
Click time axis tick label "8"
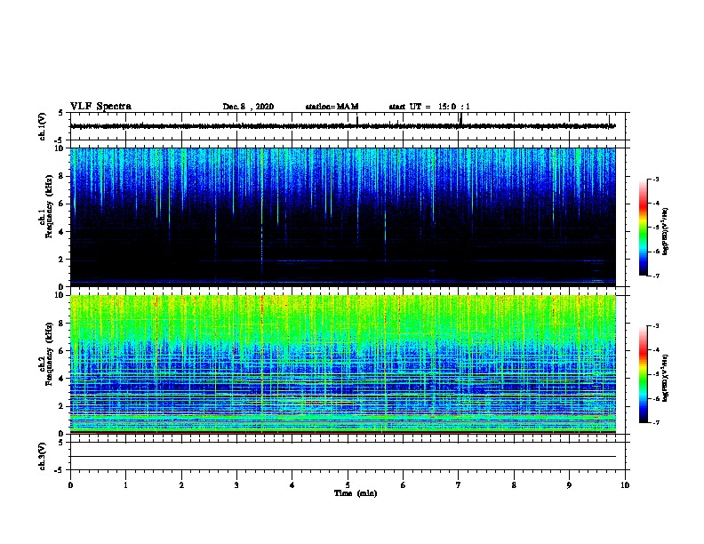click(x=514, y=484)
